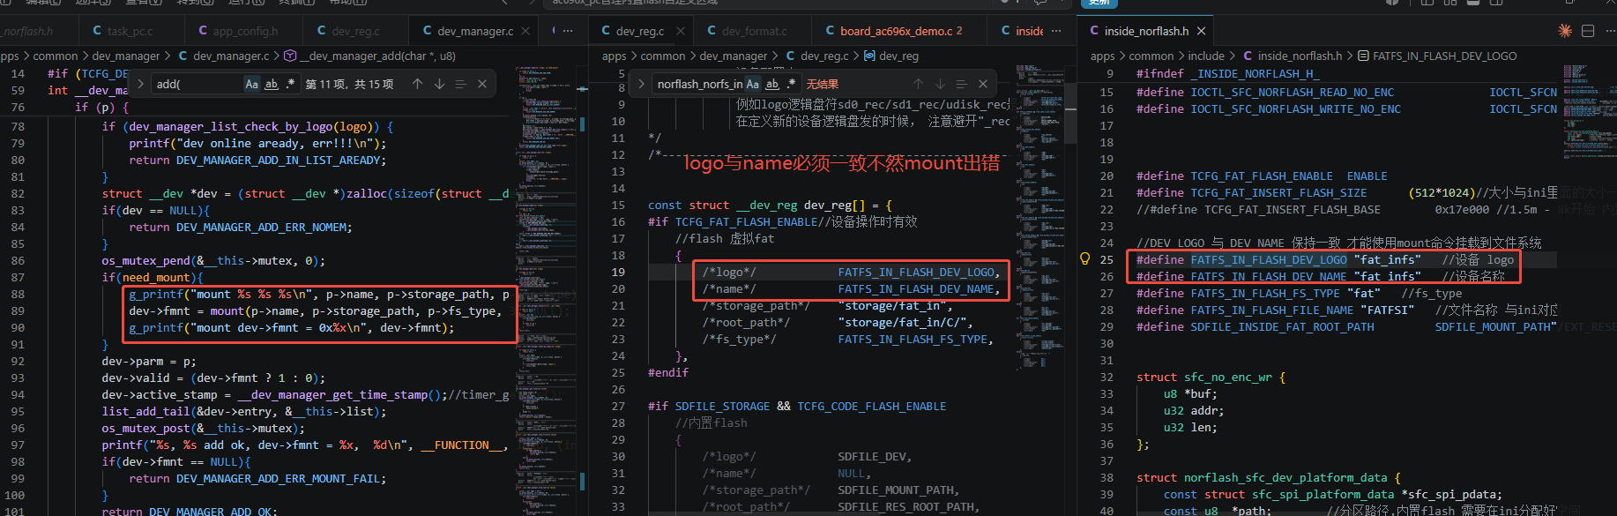Open __dev_manager_add symbol breadcrumb
1617x516 pixels.
point(369,56)
